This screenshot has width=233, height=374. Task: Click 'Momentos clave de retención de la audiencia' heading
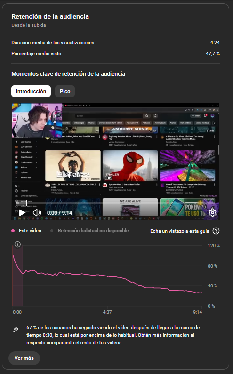point(68,73)
